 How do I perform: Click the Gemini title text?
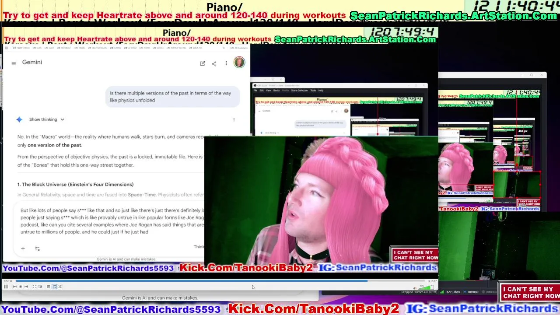(x=32, y=63)
